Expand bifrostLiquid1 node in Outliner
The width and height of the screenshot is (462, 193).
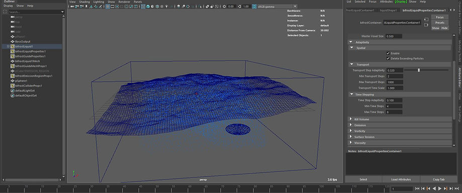pos(8,47)
